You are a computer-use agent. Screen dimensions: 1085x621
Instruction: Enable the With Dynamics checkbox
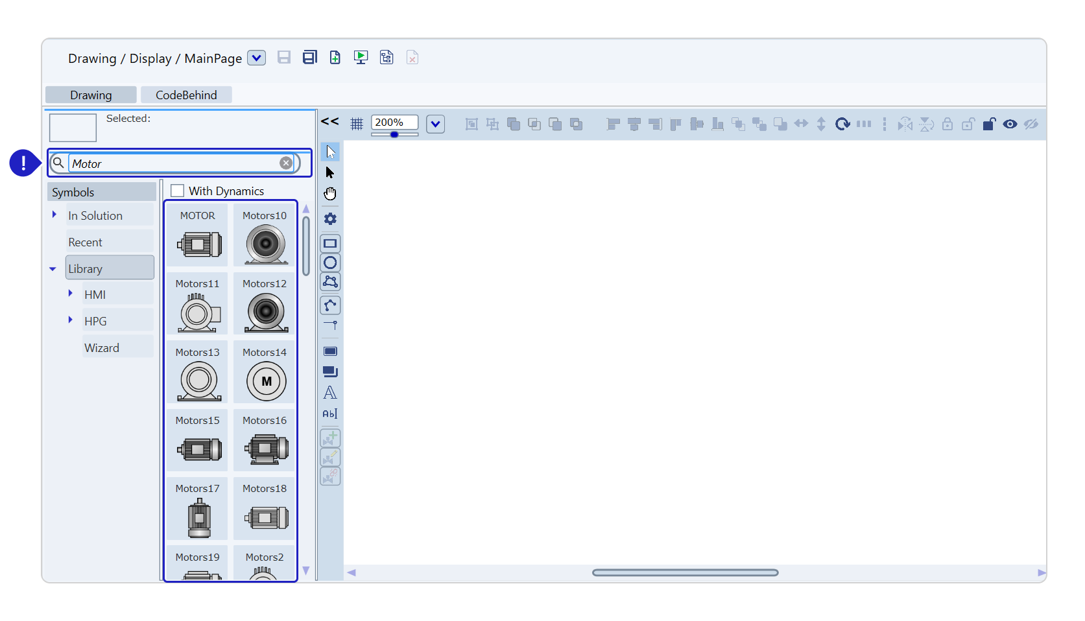pos(177,191)
